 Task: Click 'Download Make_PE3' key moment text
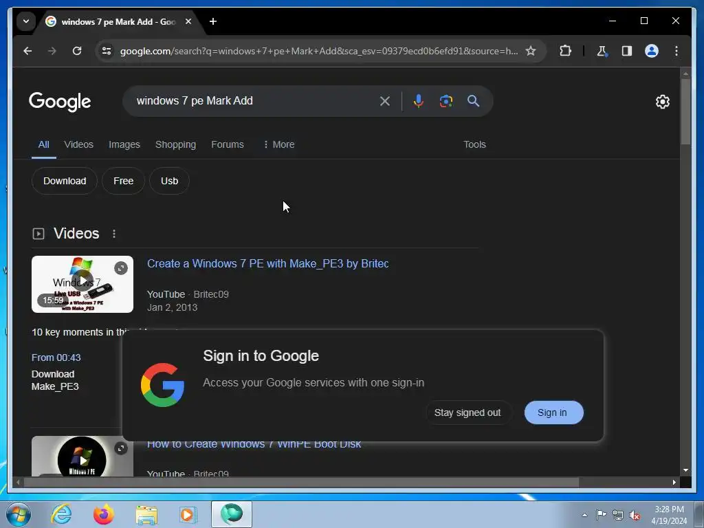point(55,380)
